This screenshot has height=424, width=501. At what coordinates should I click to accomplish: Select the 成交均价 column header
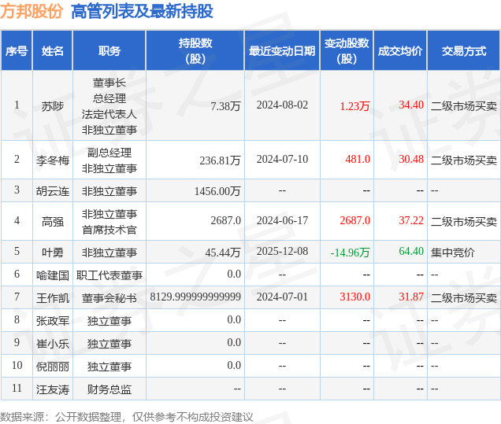click(x=400, y=50)
